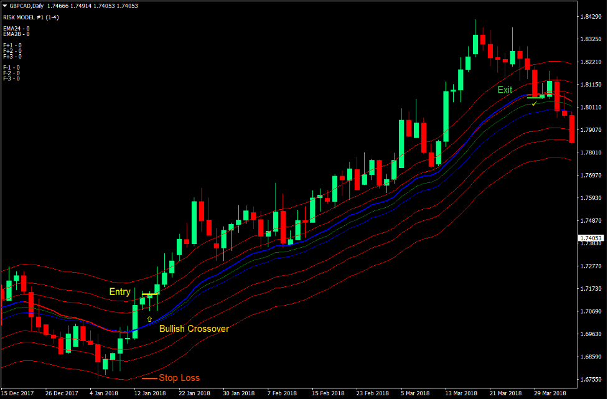This screenshot has height=399, width=608.
Task: Open the dropdown arrow beside GBPCAD,Daily
Action: (x=6, y=6)
